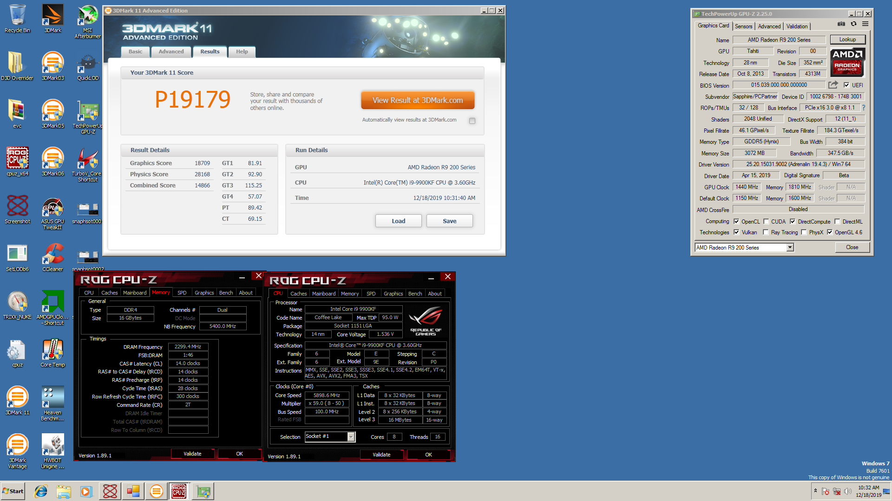This screenshot has width=892, height=501.
Task: Click the AMD Radeon Graphics logo in GPU-Z
Action: click(847, 62)
